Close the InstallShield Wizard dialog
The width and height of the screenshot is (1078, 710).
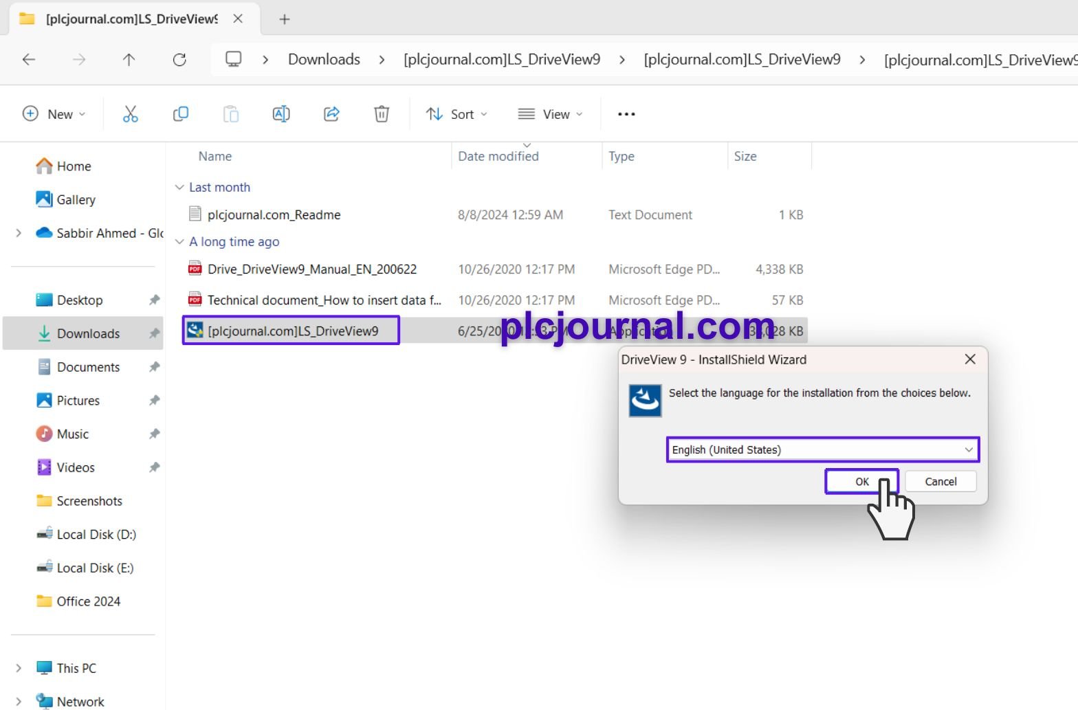pyautogui.click(x=970, y=359)
